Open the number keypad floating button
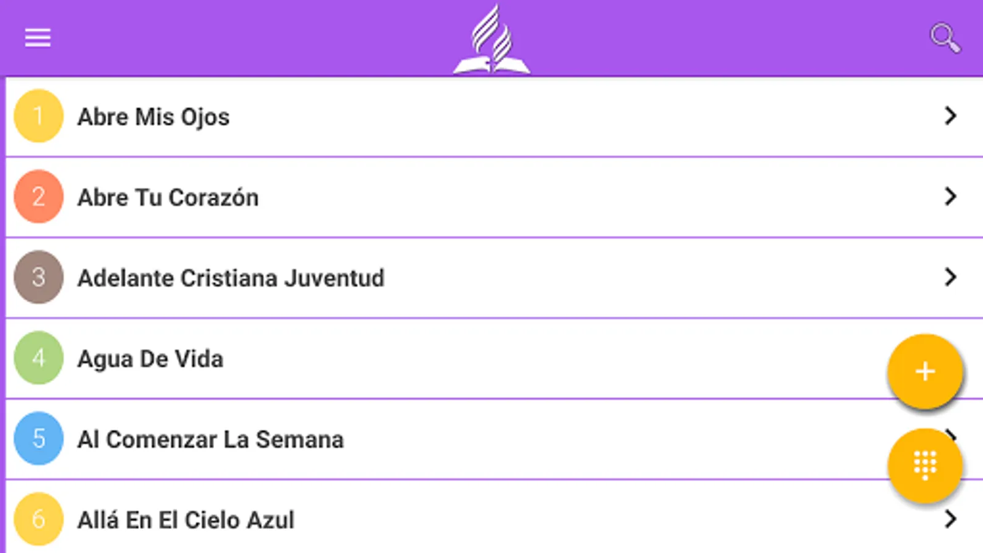Image resolution: width=983 pixels, height=553 pixels. [925, 465]
